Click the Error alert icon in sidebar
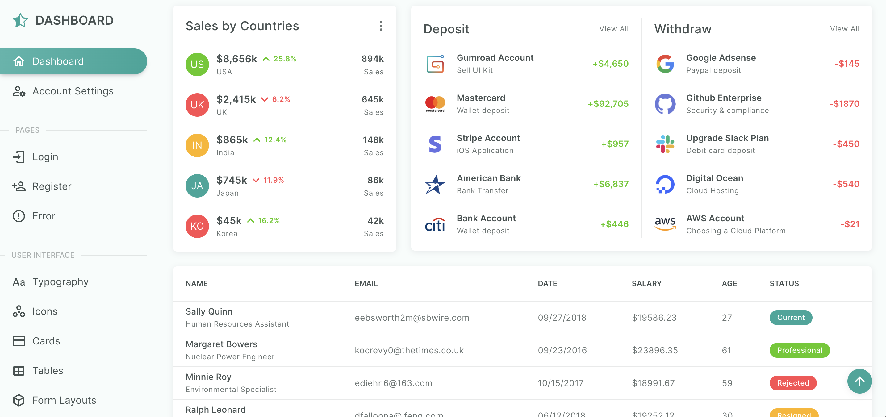This screenshot has width=886, height=417. pyautogui.click(x=19, y=216)
